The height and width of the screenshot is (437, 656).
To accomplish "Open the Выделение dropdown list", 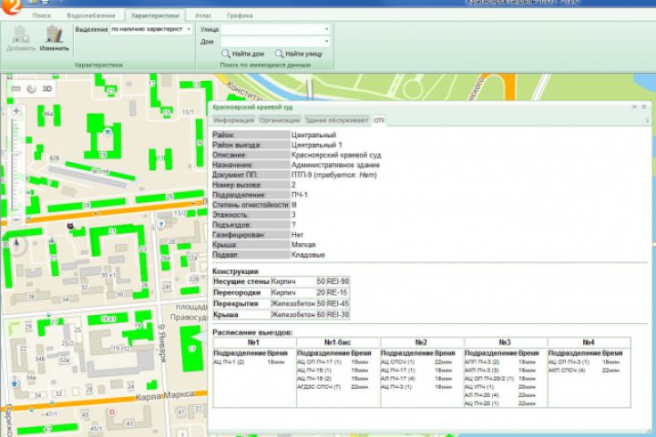I will point(188,29).
